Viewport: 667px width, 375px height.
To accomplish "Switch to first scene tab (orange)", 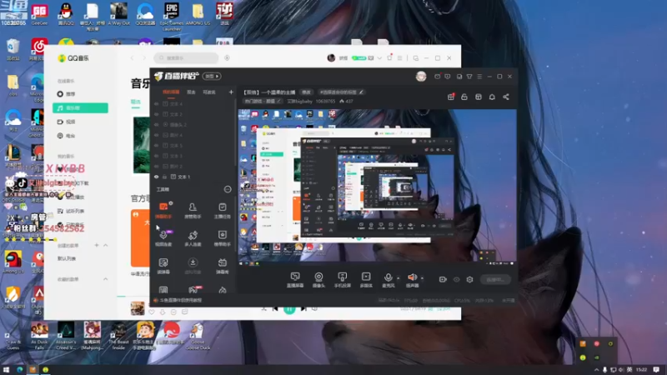I will [x=171, y=92].
